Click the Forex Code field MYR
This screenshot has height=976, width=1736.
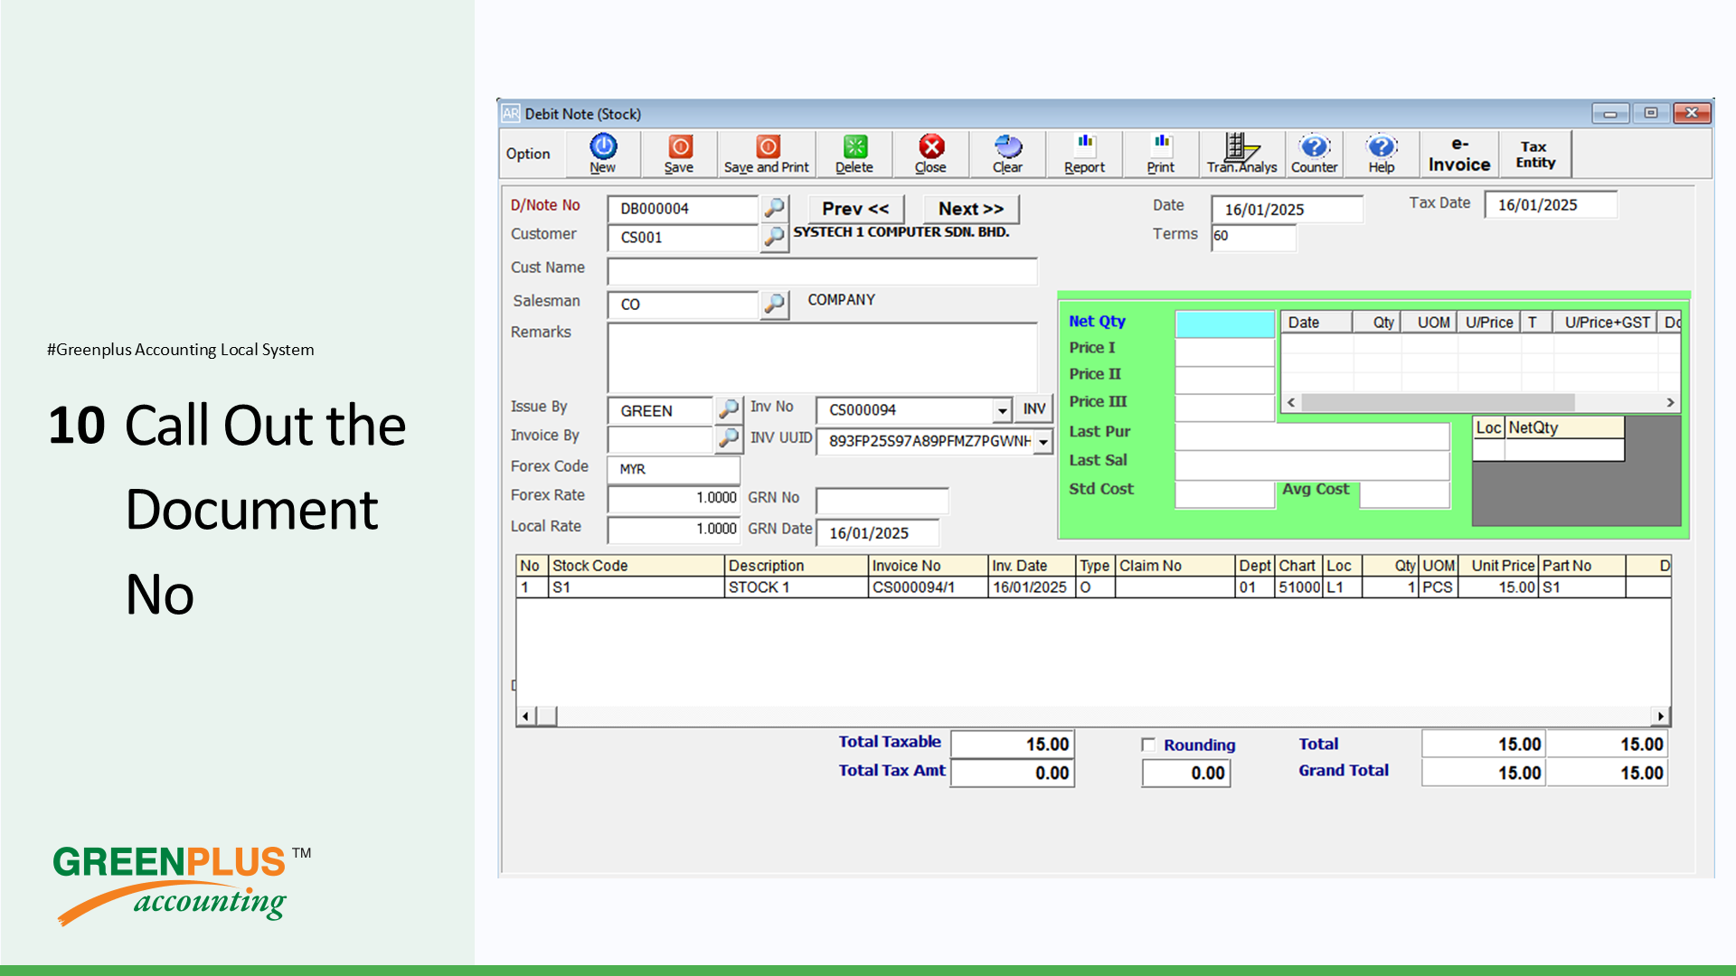coord(674,469)
